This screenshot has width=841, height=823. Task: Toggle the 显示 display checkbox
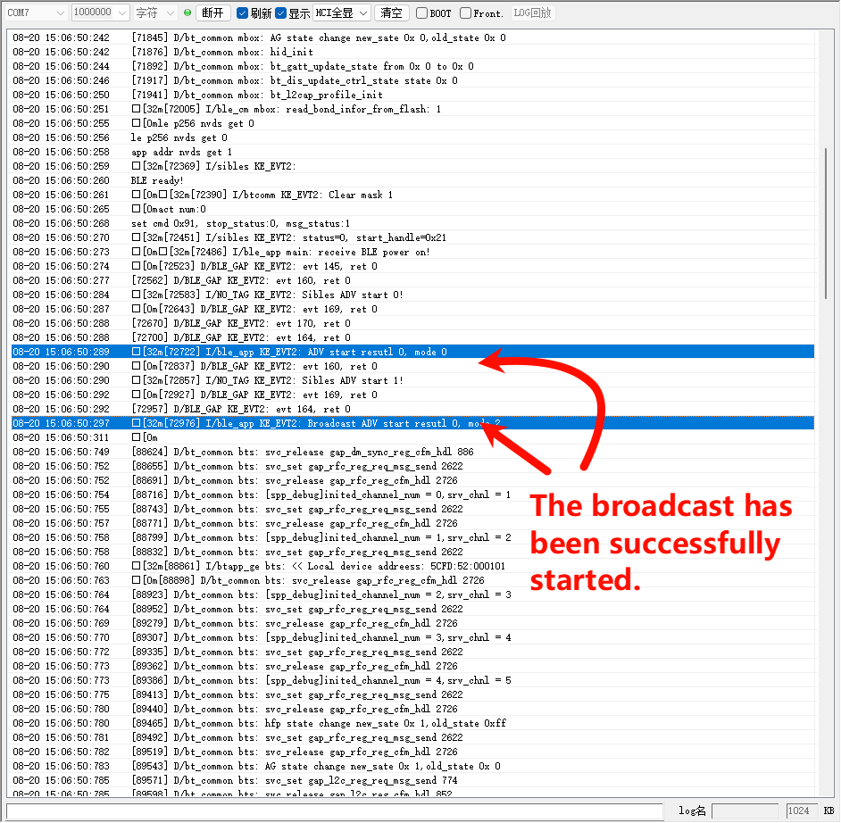[x=281, y=13]
